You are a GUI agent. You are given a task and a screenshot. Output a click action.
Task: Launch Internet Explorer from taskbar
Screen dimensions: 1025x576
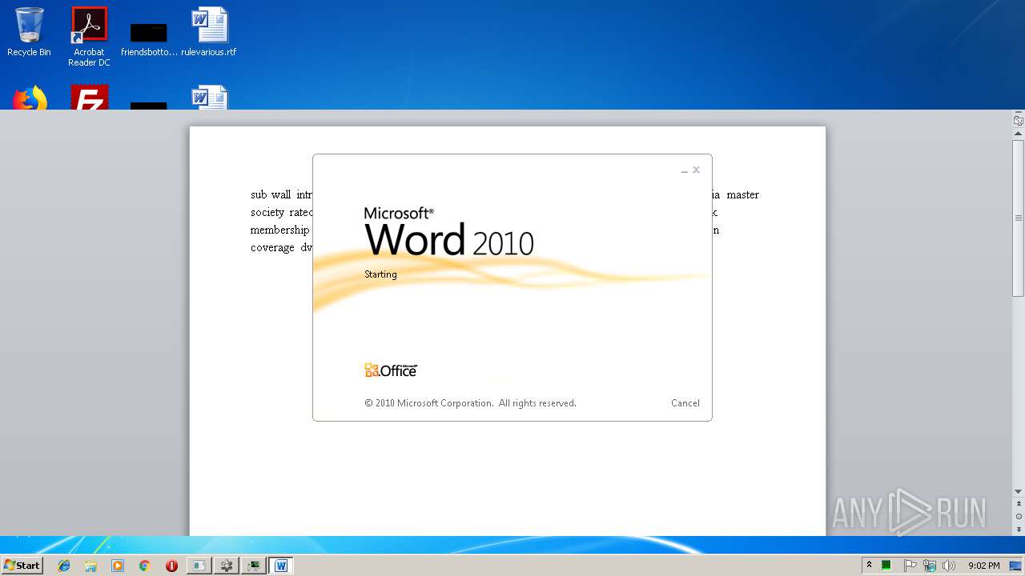(64, 566)
